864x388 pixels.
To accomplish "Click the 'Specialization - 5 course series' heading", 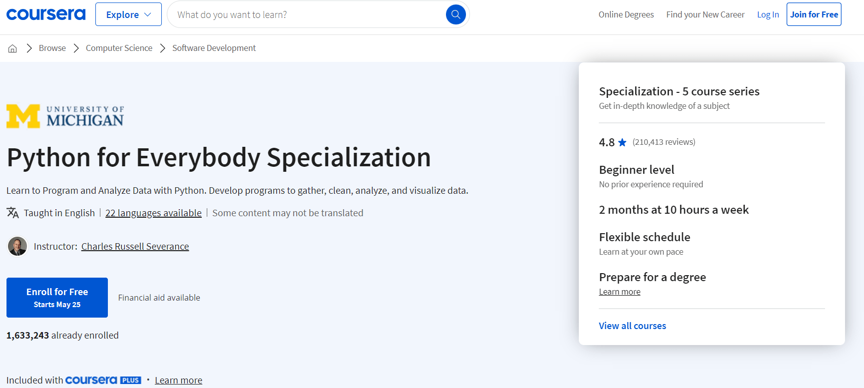I will 679,91.
